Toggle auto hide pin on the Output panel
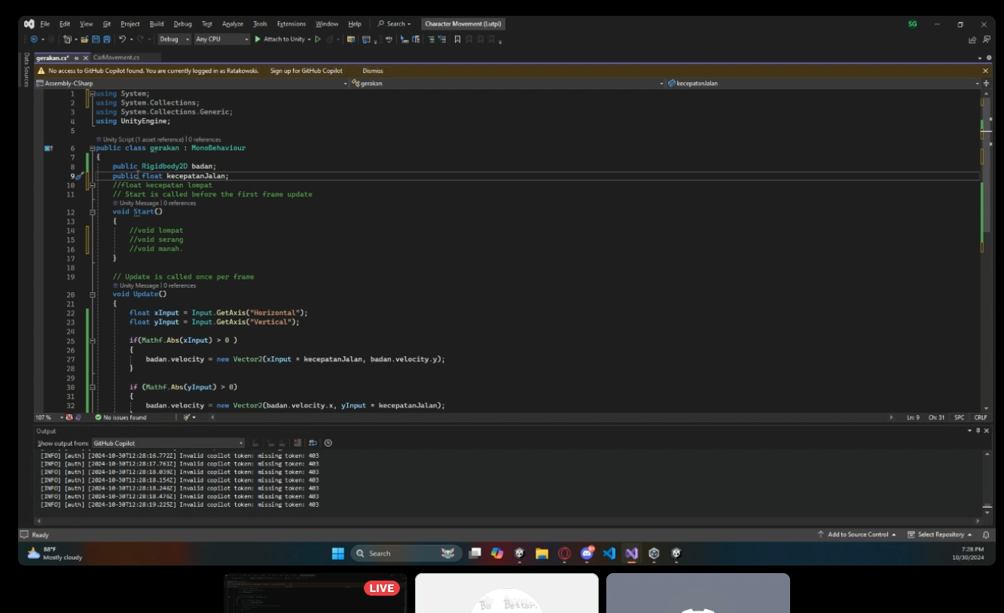This screenshot has width=1004, height=613. click(978, 431)
